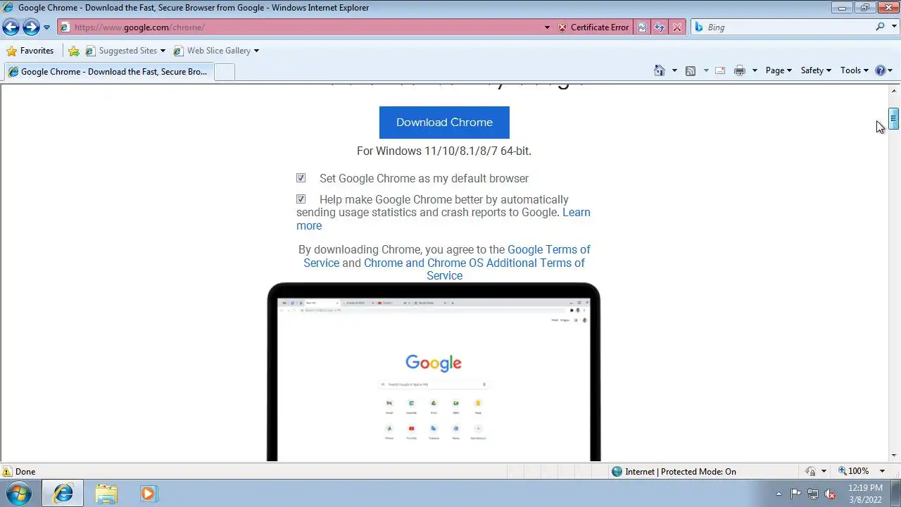Screen dimensions: 901x507
Task: Click the status bar Done warning icon
Action: point(7,472)
